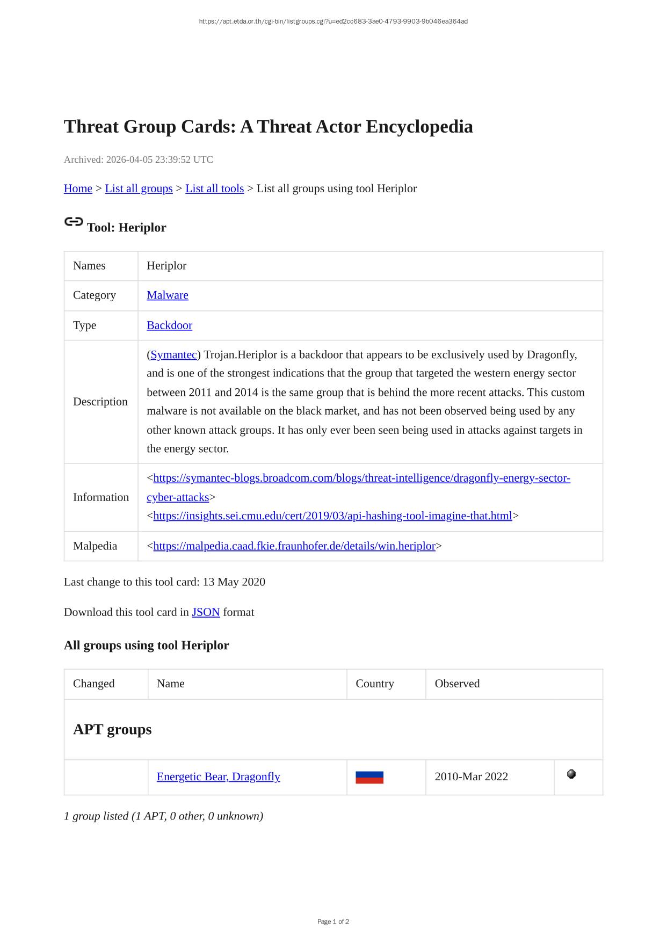Visit the SEI CMU api-hashing article link
Viewport: 667px width, 943px height.
[332, 516]
